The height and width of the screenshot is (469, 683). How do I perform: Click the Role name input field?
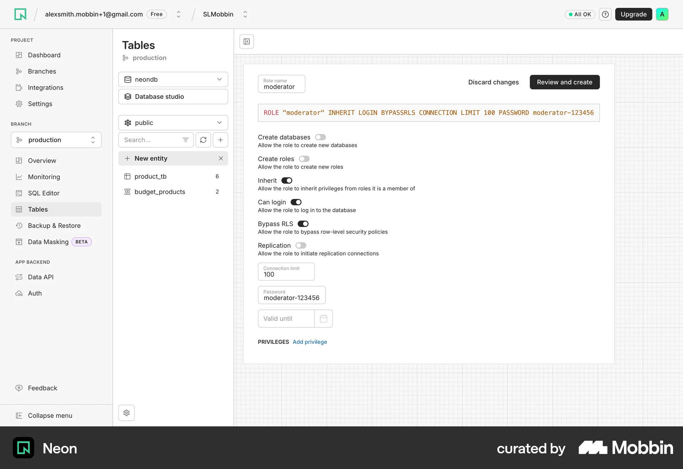coord(281,84)
